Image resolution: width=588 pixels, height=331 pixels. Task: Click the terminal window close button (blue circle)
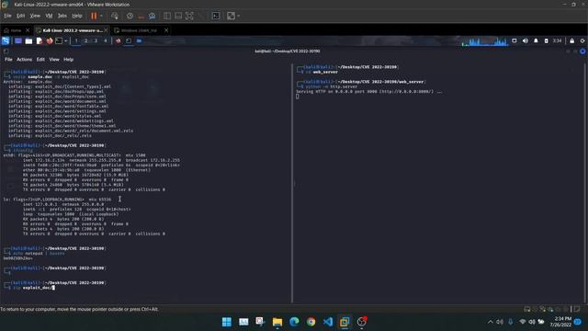[582, 51]
